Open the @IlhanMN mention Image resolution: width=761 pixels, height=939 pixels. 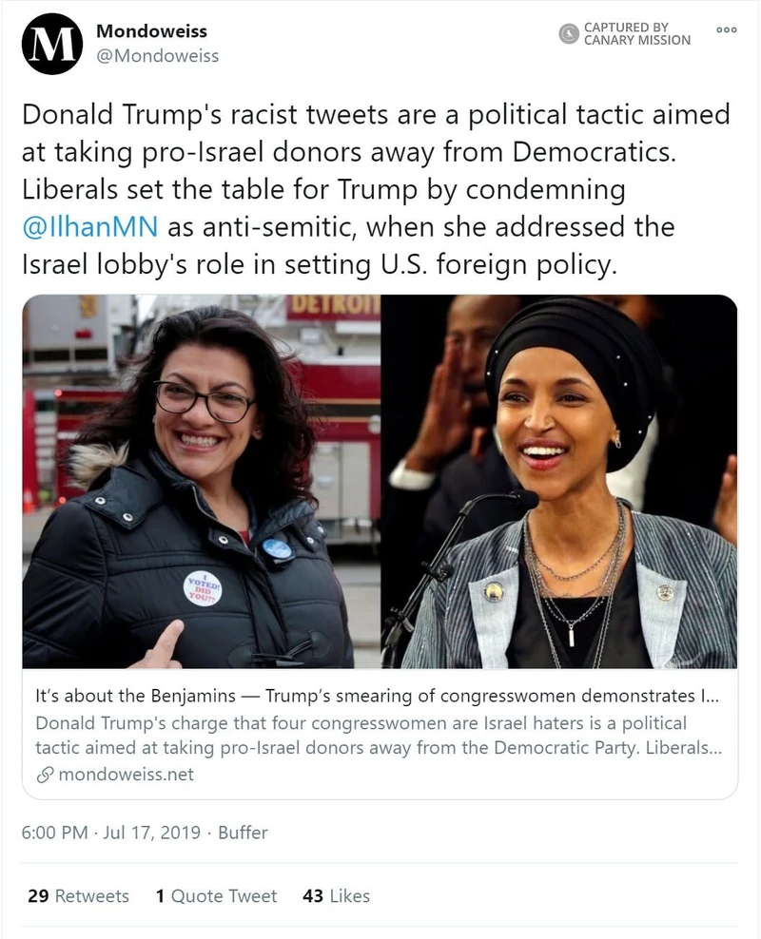tap(89, 227)
